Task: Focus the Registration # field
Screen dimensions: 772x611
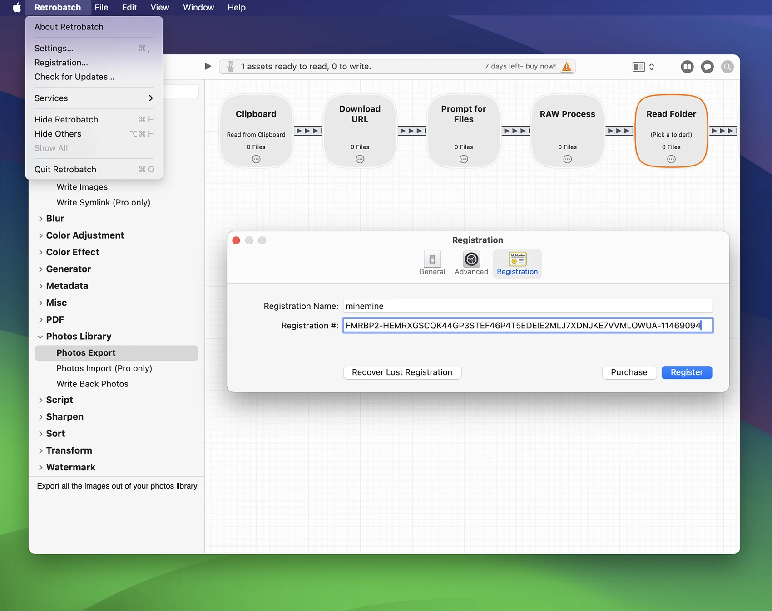Action: pos(528,325)
